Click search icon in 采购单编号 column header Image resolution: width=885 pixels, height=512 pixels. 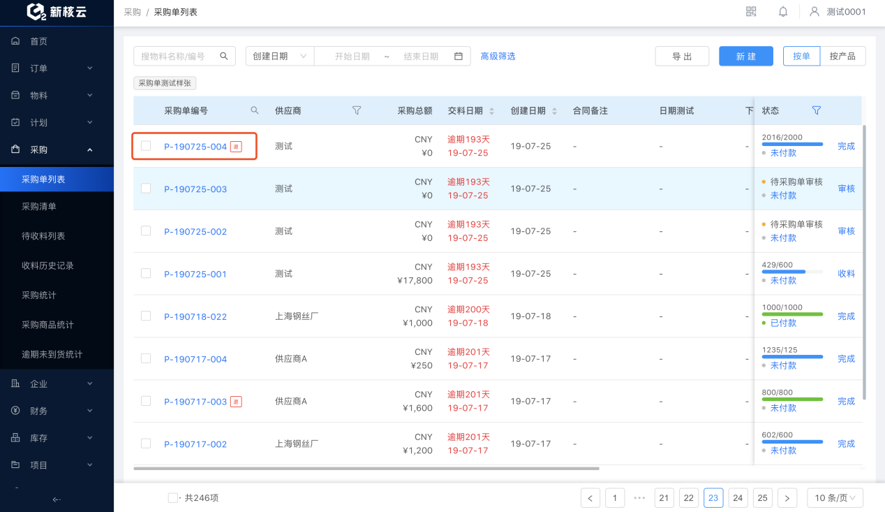[255, 110]
